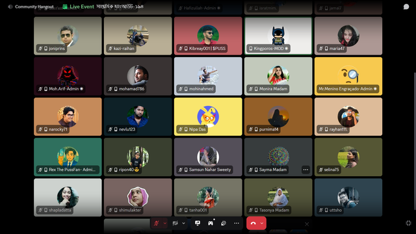This screenshot has height=234, width=416.
Task: Open camera options dropdown arrow
Action: 183,223
